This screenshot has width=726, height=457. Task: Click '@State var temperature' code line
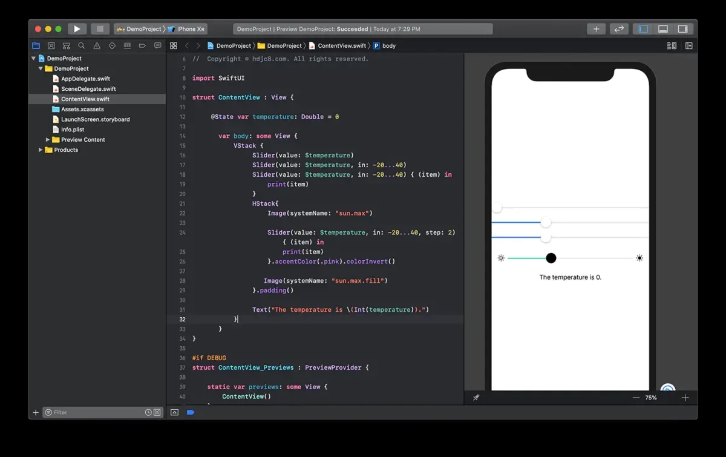coord(275,117)
